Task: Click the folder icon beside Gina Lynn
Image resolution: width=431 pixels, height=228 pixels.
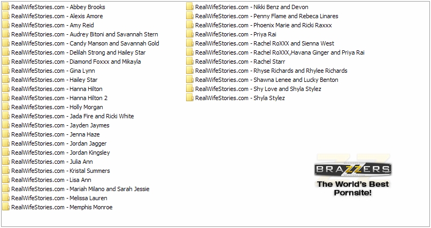Action: (6, 71)
